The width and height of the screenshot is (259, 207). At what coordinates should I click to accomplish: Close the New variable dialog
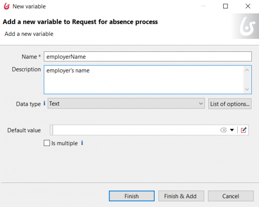248,6
